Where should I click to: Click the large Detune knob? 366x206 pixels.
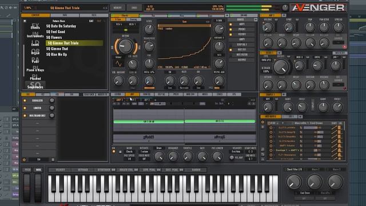[126, 46]
